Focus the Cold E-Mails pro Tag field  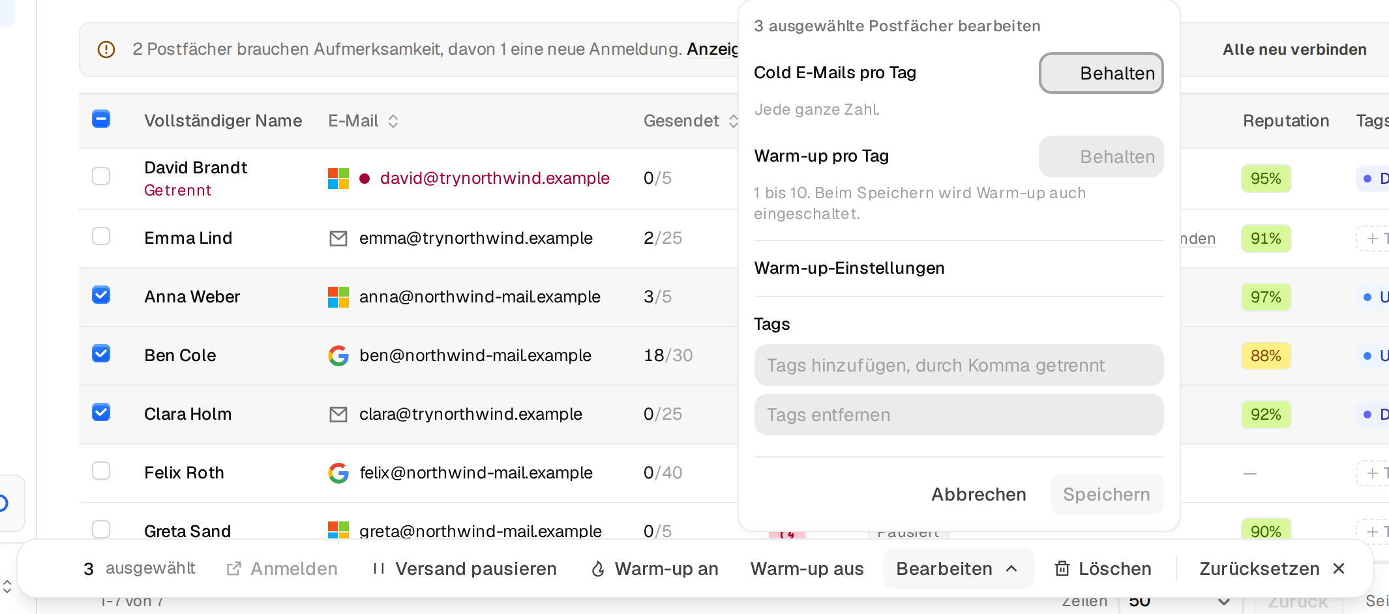pyautogui.click(x=1101, y=73)
